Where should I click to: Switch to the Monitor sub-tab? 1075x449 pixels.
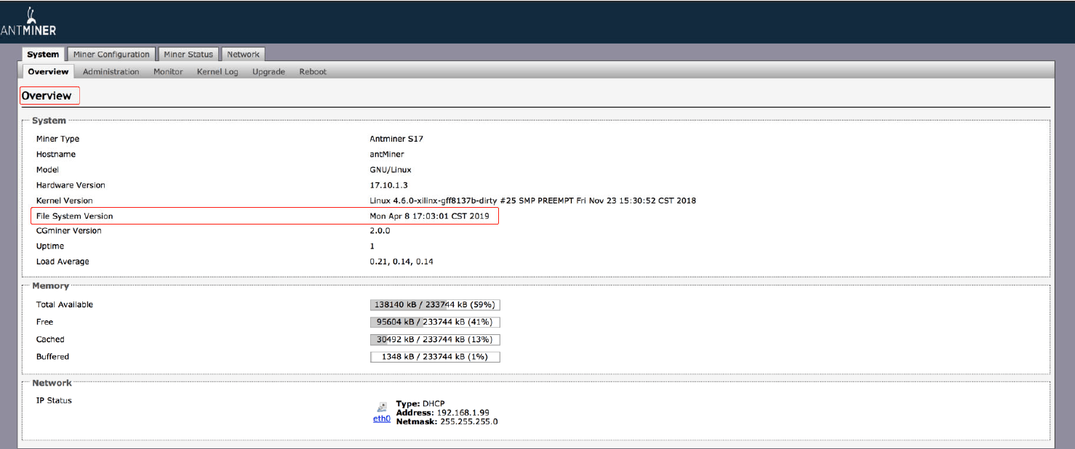[168, 72]
